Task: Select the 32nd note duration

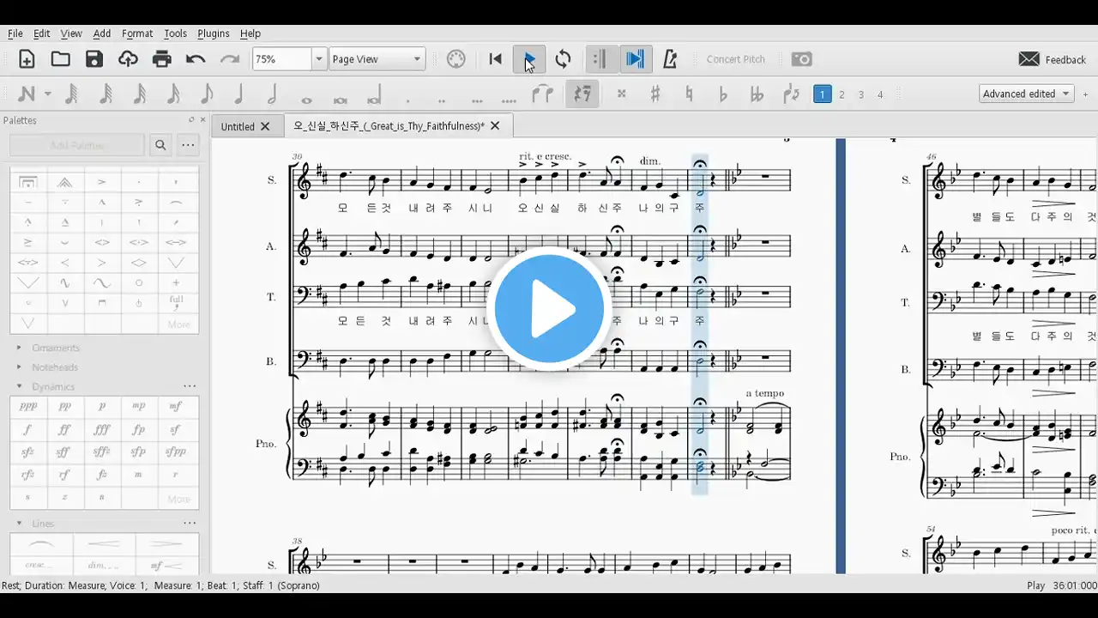Action: (139, 94)
